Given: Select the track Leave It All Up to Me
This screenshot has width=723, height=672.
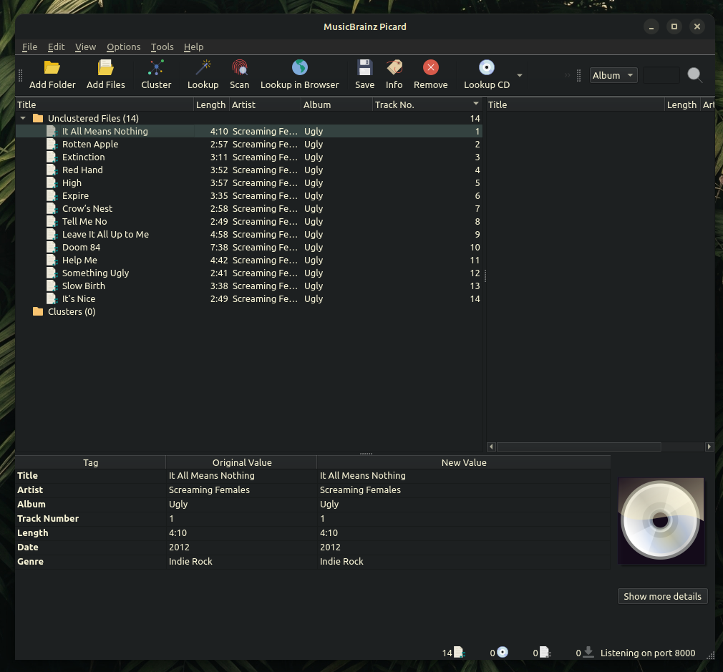Looking at the screenshot, I should [106, 235].
